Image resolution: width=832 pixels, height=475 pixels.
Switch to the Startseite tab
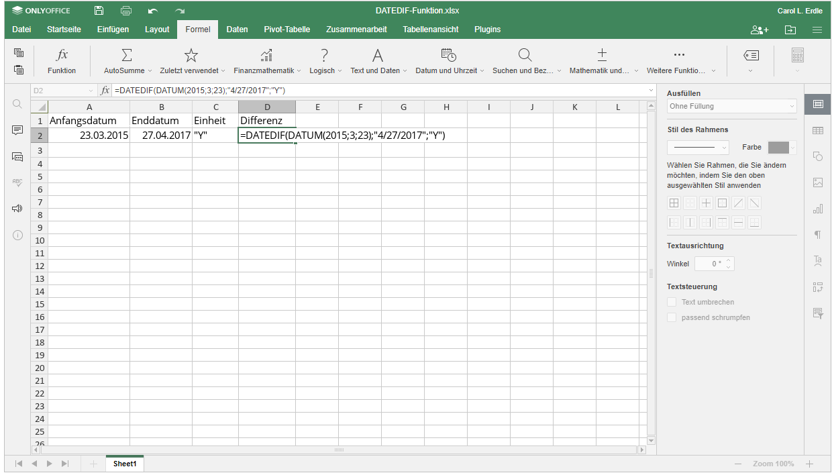point(64,30)
